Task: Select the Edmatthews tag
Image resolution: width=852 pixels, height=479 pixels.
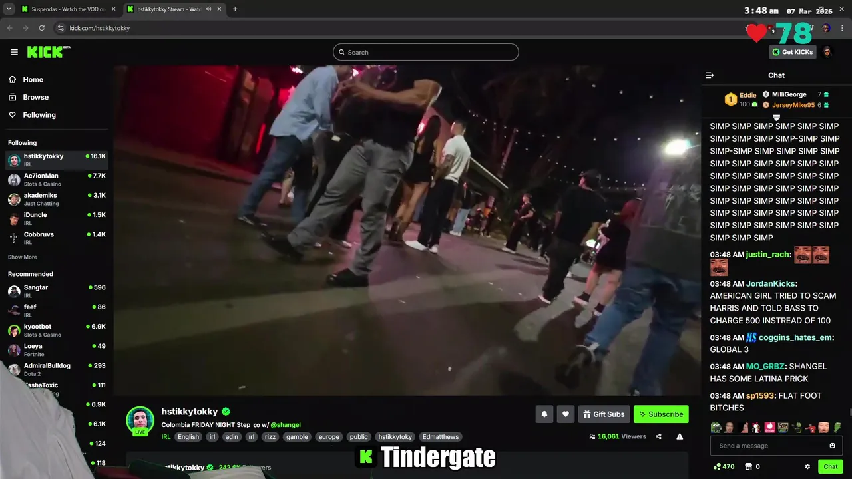Action: (x=441, y=437)
